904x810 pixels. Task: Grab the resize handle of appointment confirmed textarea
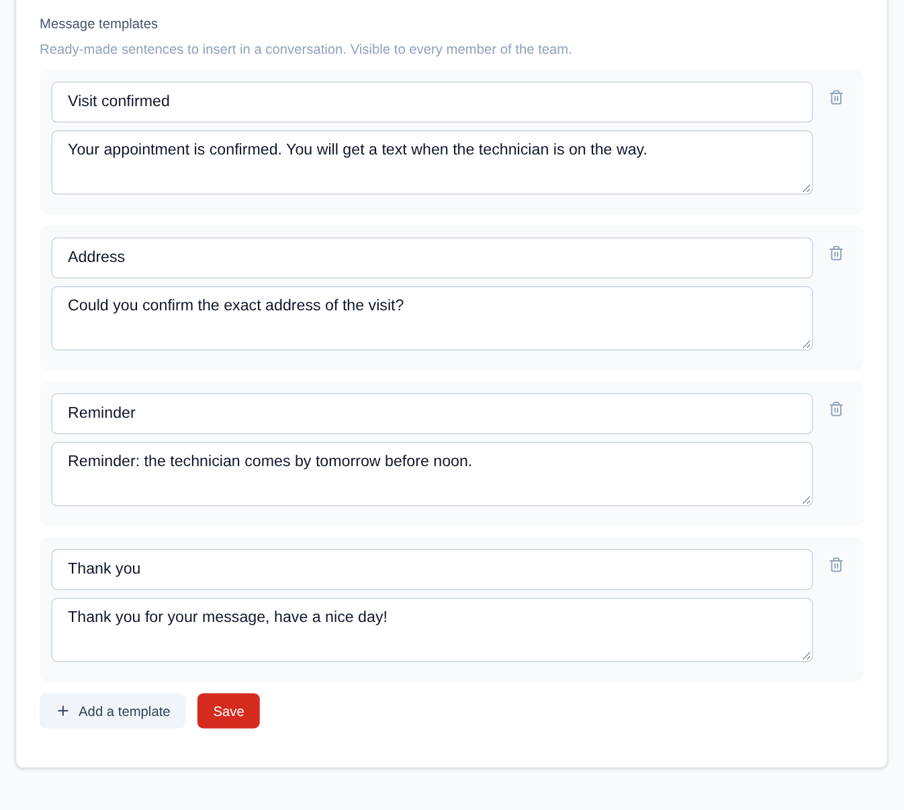[x=807, y=189]
